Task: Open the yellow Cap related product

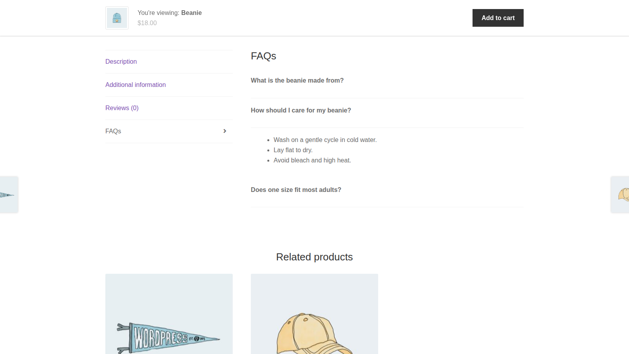Action: click(x=314, y=314)
